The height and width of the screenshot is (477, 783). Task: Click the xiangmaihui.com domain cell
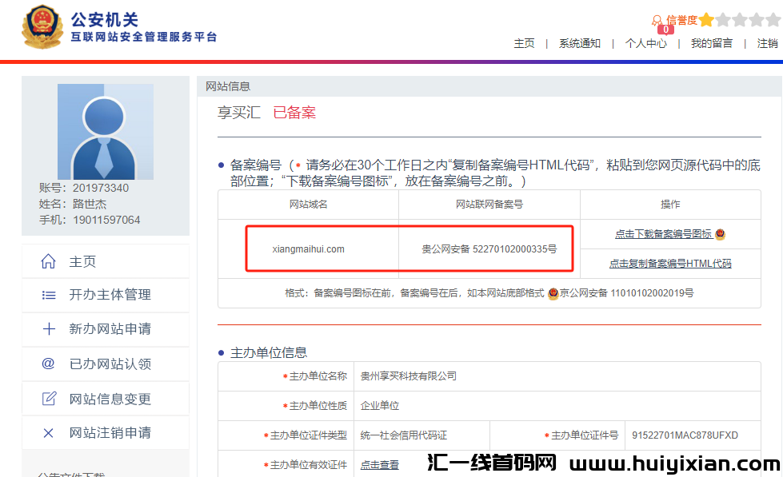pos(308,249)
